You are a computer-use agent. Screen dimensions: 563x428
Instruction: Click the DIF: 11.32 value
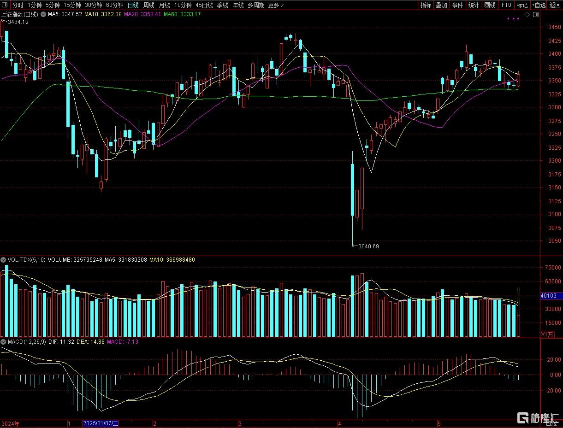tap(62, 342)
